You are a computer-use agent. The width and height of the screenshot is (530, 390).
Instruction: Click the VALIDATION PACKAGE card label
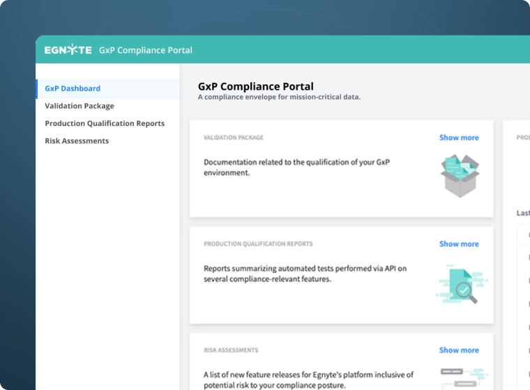[234, 138]
